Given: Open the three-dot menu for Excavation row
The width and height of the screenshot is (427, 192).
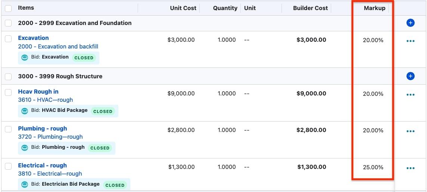Looking at the screenshot, I should [410, 41].
